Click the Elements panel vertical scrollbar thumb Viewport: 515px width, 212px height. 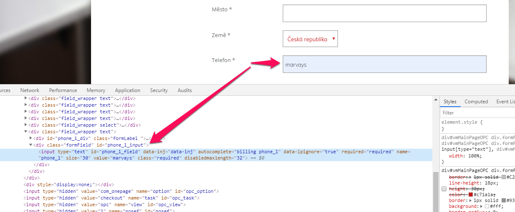tap(436, 192)
